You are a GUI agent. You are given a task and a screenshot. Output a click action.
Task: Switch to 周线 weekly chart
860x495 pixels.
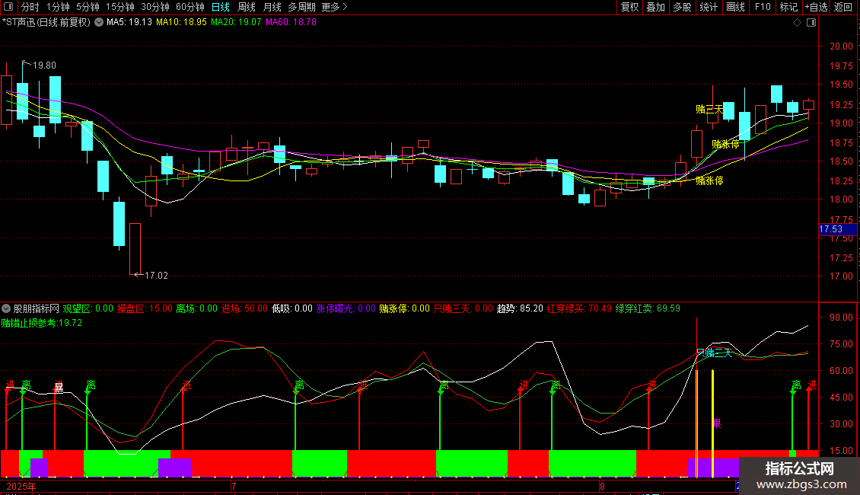(x=247, y=7)
